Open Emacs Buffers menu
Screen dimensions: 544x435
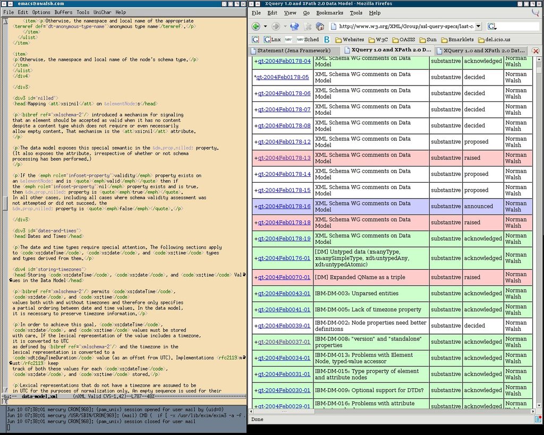tap(64, 12)
